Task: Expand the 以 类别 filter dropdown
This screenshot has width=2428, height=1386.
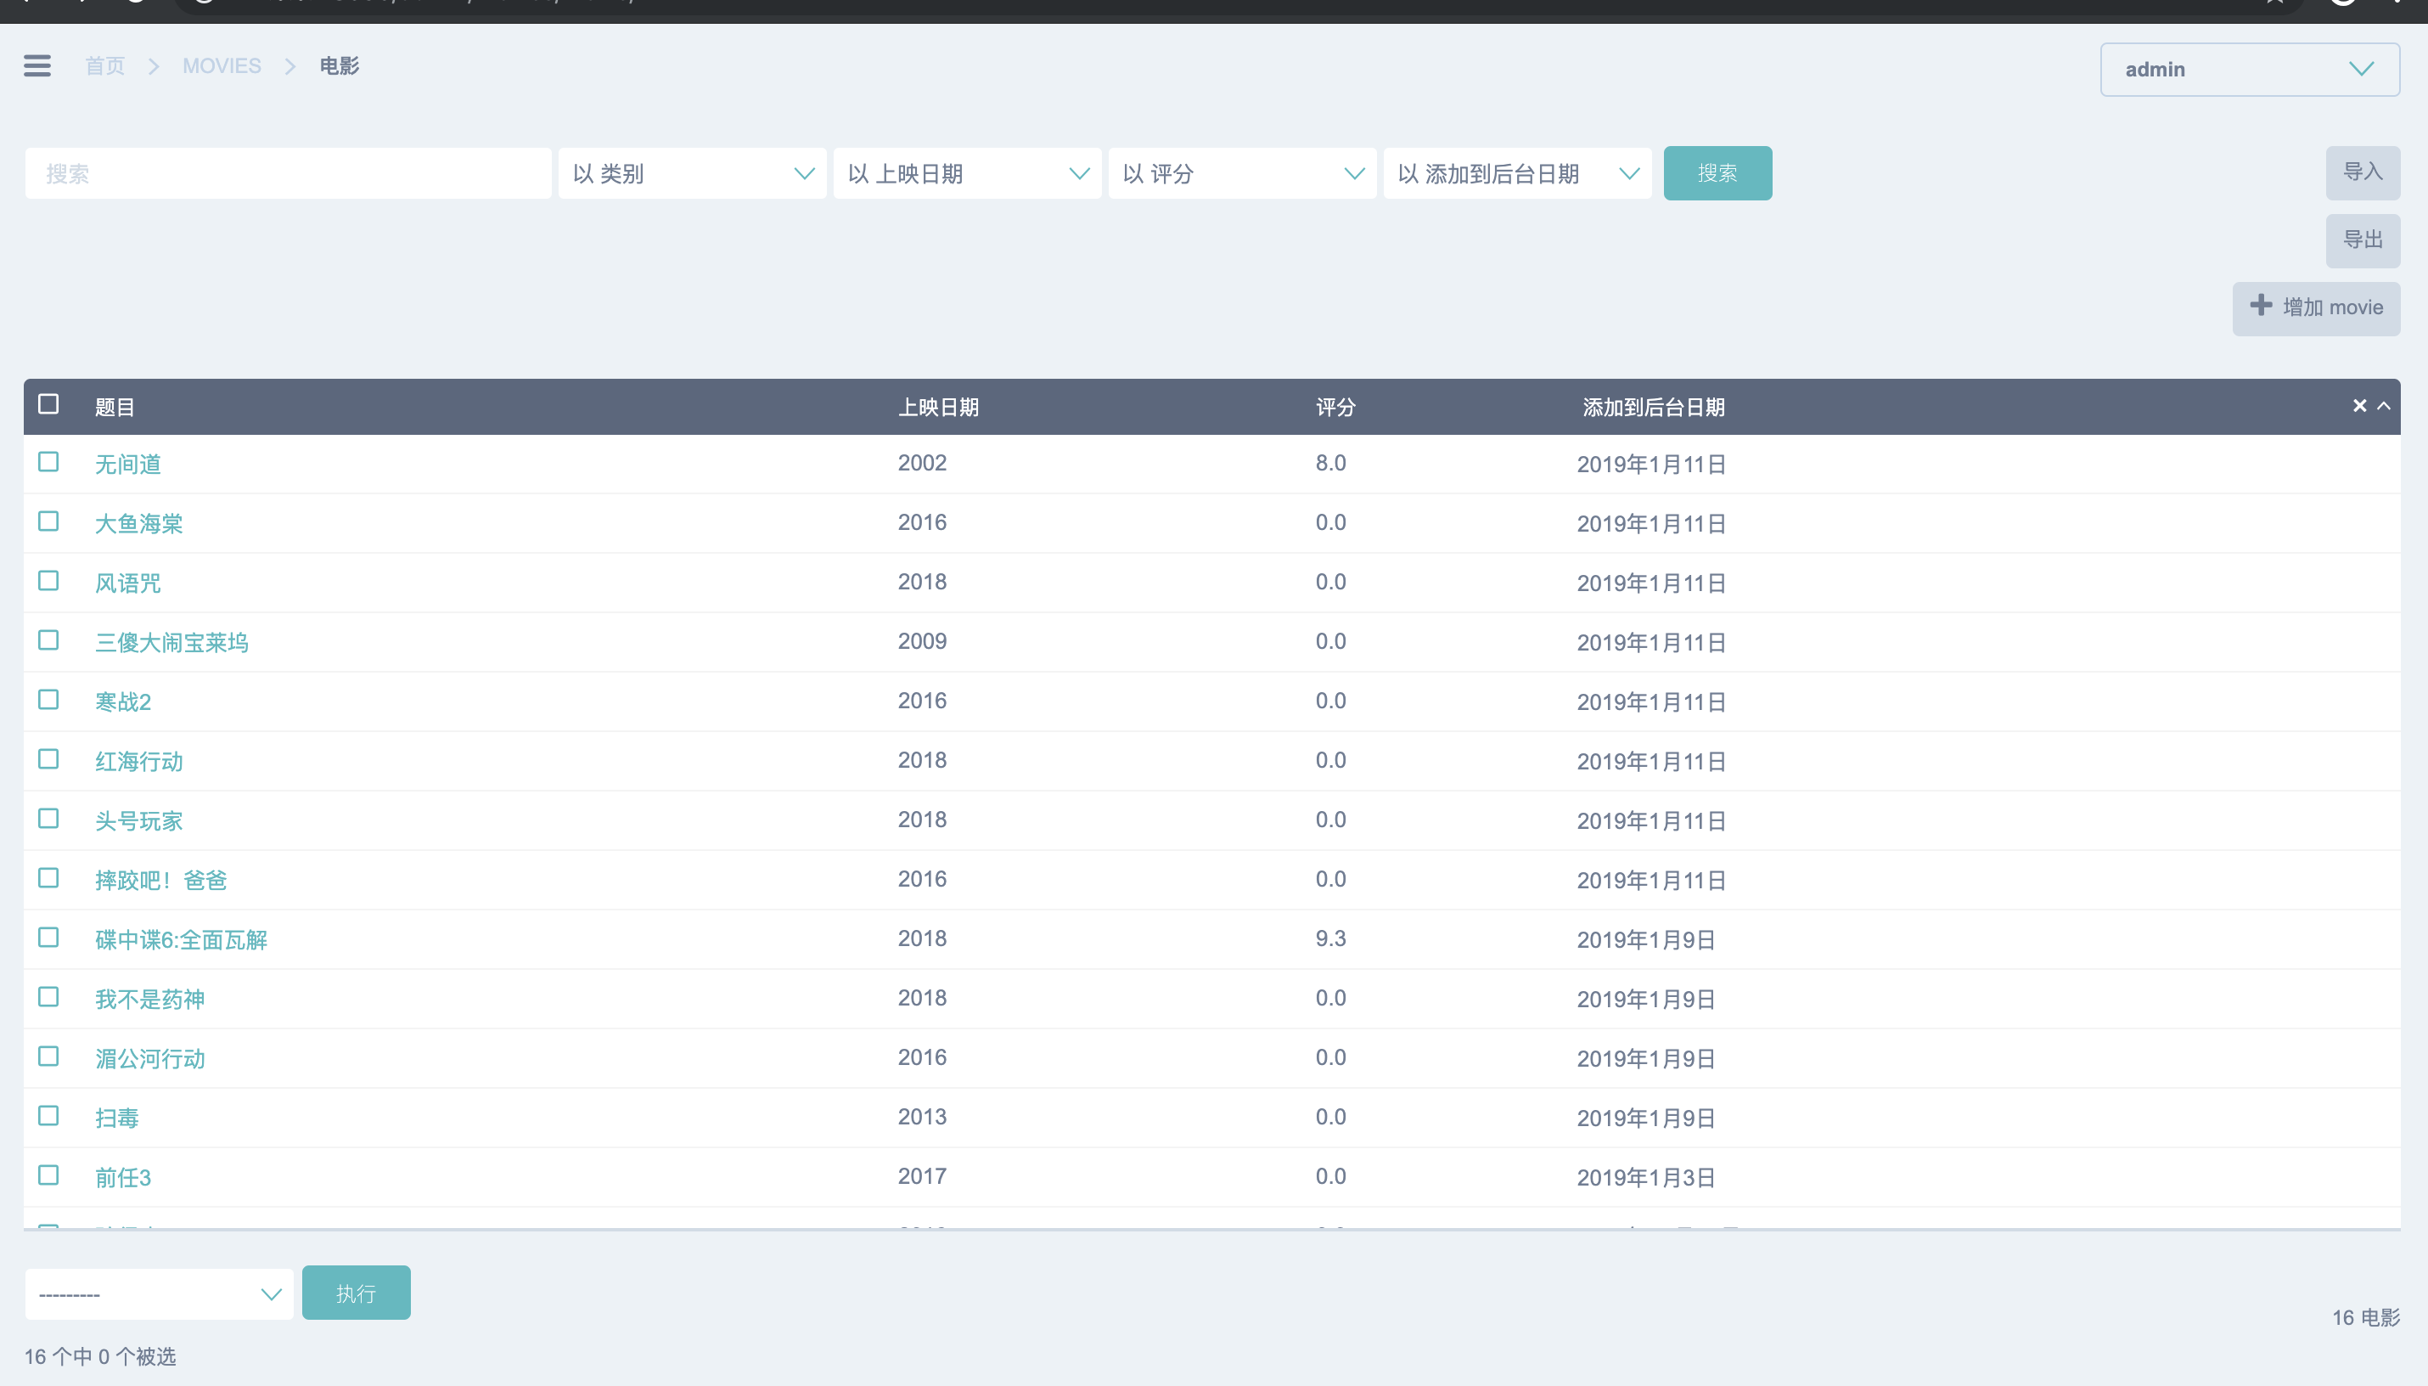Action: (692, 173)
